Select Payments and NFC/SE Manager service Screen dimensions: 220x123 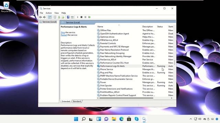135,46
